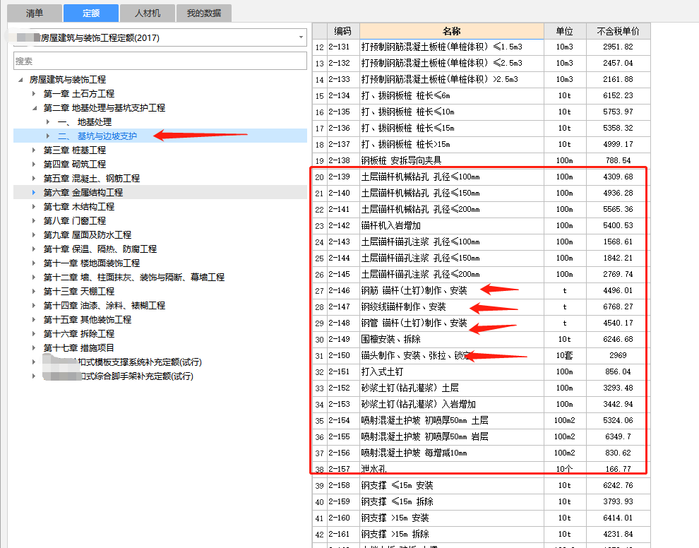The image size is (699, 548).
Task: Click the 单位 column header
Action: [565, 31]
